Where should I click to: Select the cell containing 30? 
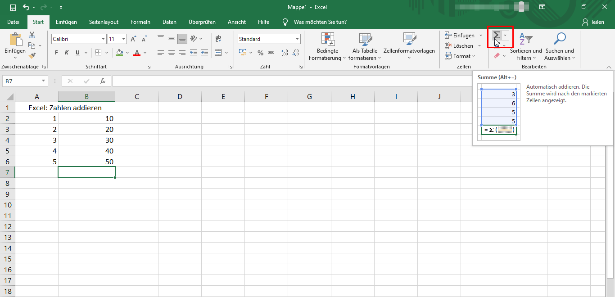(x=86, y=140)
